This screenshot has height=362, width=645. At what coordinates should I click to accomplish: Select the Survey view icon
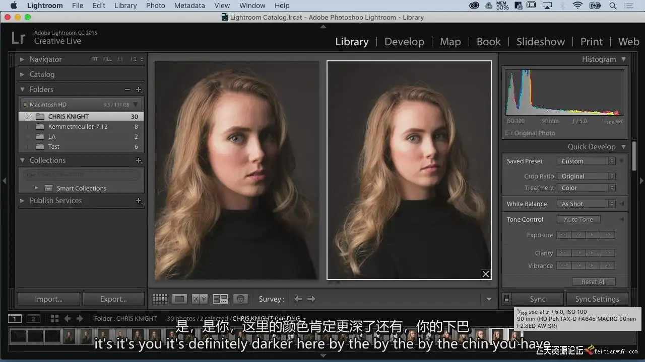pyautogui.click(x=220, y=299)
